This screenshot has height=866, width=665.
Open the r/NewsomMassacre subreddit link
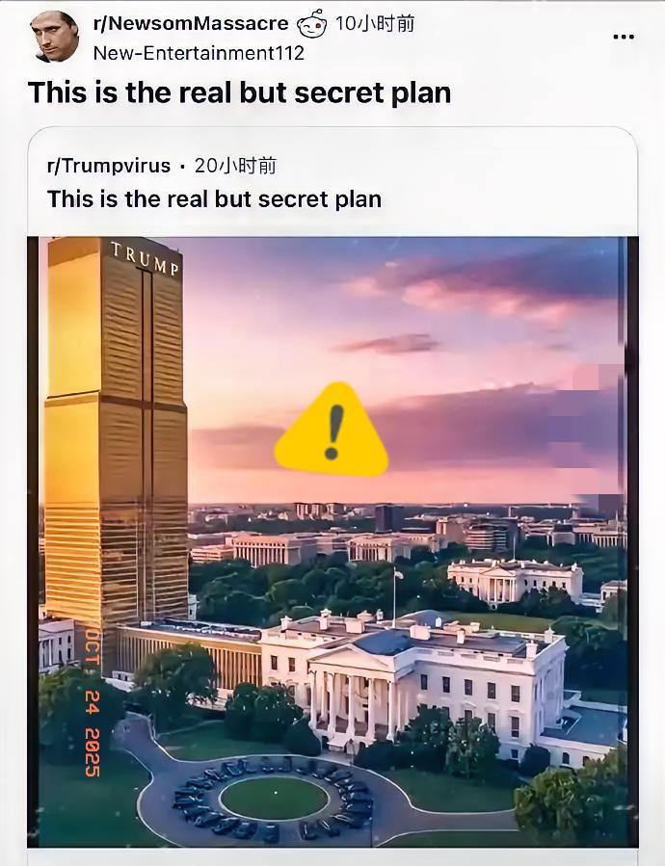[x=191, y=24]
